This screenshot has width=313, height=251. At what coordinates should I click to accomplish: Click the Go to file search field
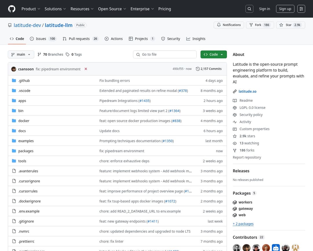pyautogui.click(x=165, y=54)
